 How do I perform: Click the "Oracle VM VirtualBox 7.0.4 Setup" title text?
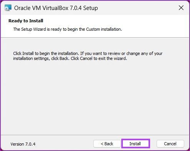tap(56, 8)
